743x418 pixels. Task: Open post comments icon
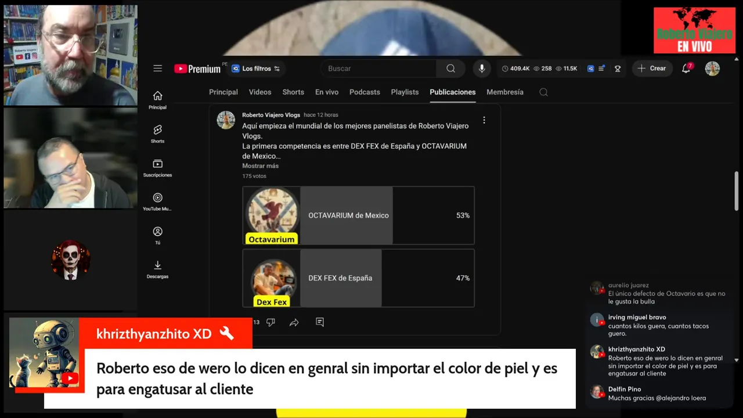point(320,322)
